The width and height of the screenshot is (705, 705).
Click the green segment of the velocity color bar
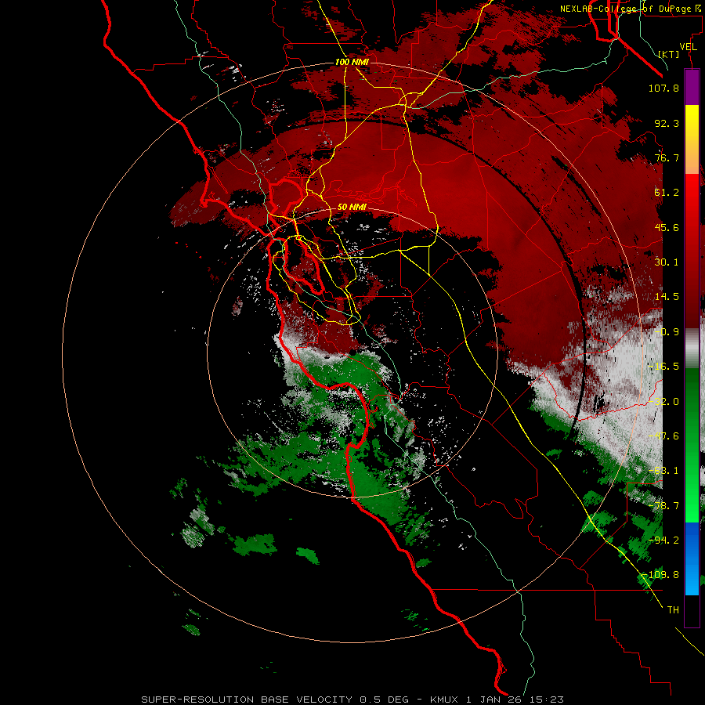click(x=692, y=445)
